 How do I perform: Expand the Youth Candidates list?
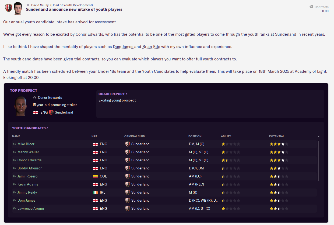click(x=30, y=128)
